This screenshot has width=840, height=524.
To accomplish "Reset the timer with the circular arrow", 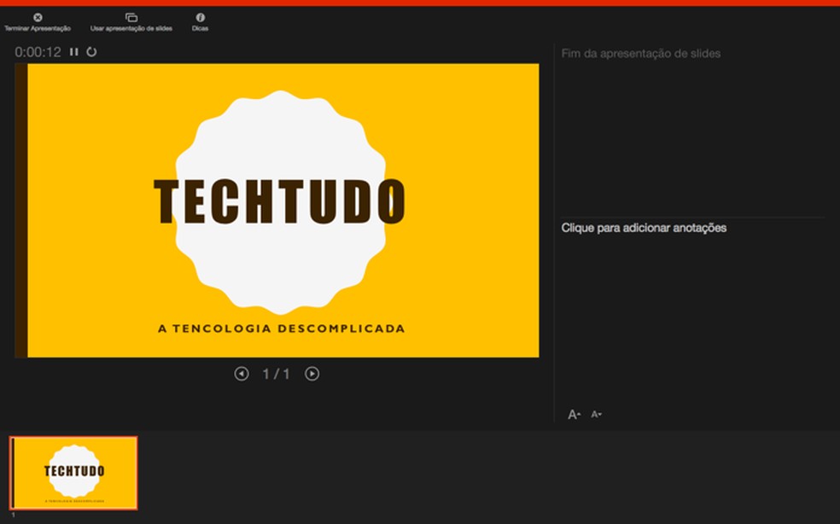I will pos(91,52).
